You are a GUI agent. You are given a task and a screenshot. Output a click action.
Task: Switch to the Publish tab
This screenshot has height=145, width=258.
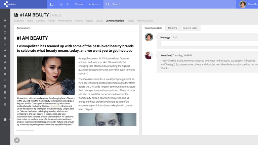(x=51, y=21)
